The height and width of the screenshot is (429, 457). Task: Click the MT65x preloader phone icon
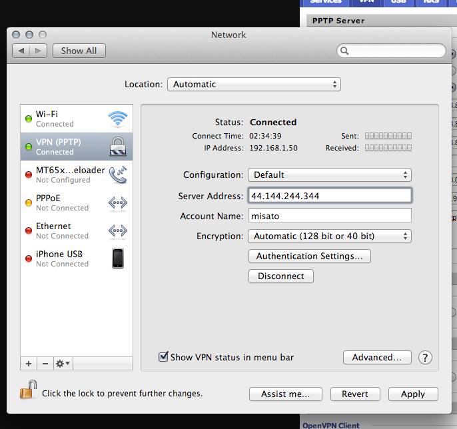(118, 175)
